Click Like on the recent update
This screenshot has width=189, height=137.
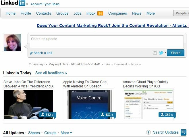click(107, 64)
